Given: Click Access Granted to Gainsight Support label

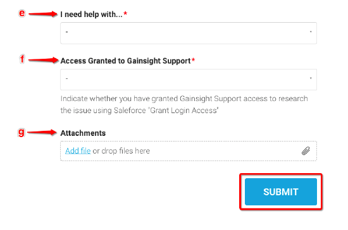Looking at the screenshot, I should 126,61.
